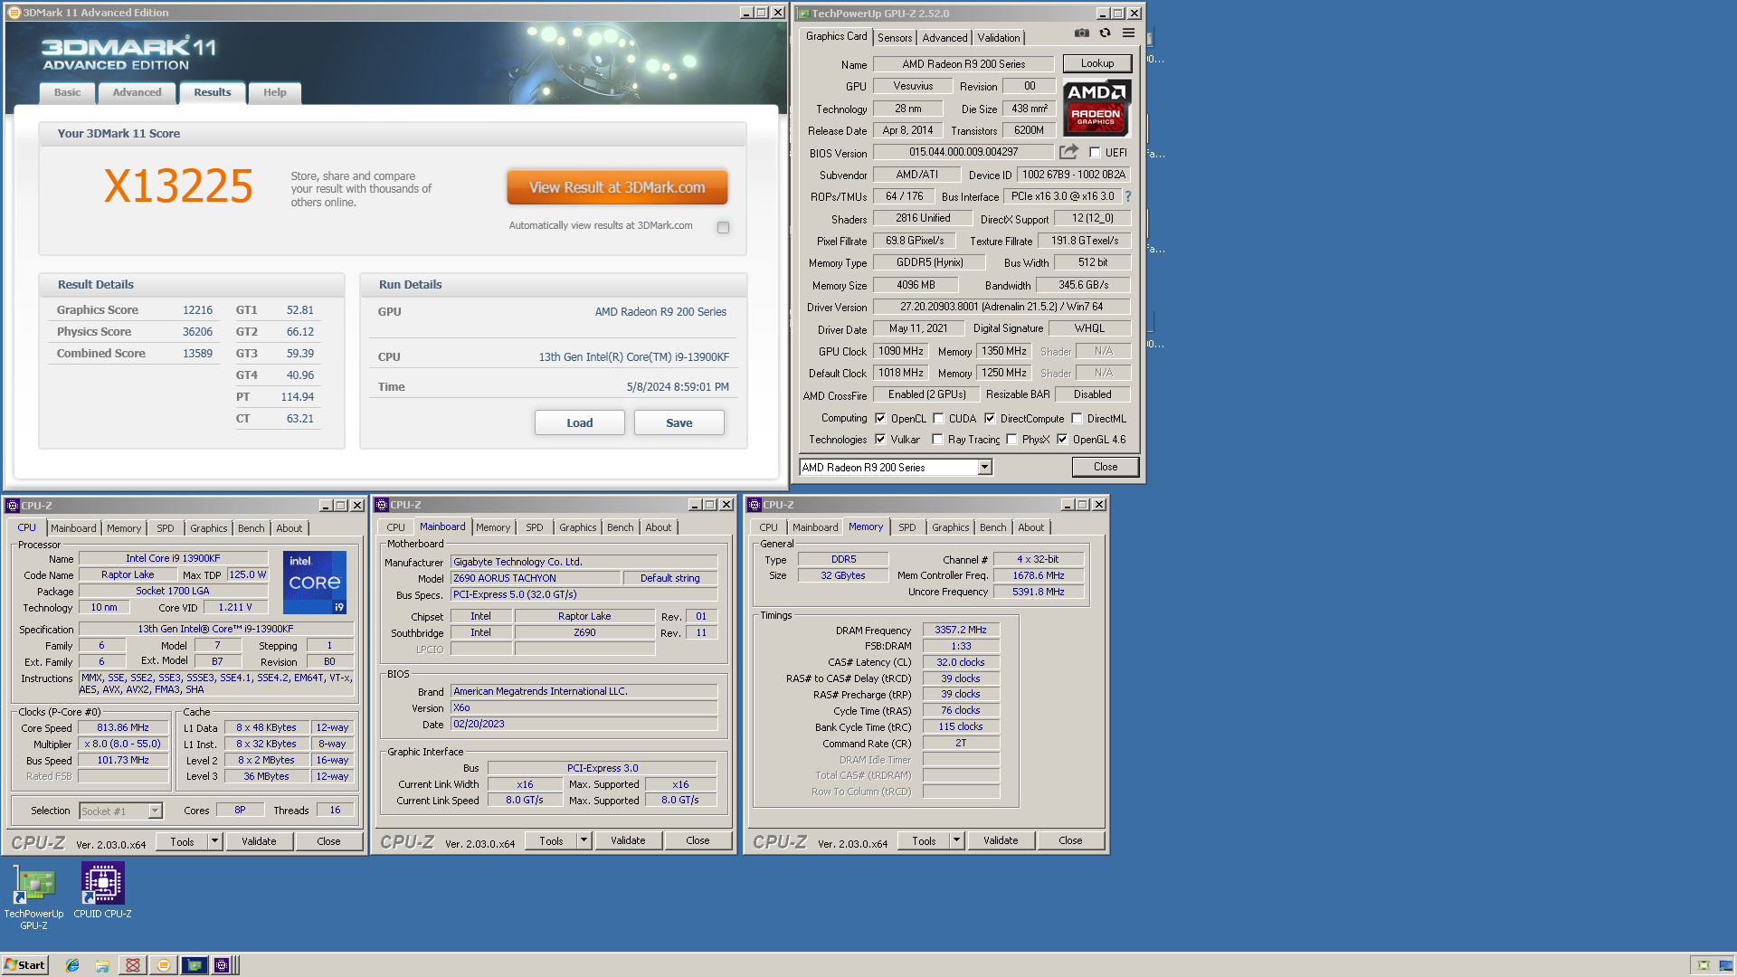Click title icon of CPU-Z Memory window
1737x977 pixels.
(x=755, y=505)
